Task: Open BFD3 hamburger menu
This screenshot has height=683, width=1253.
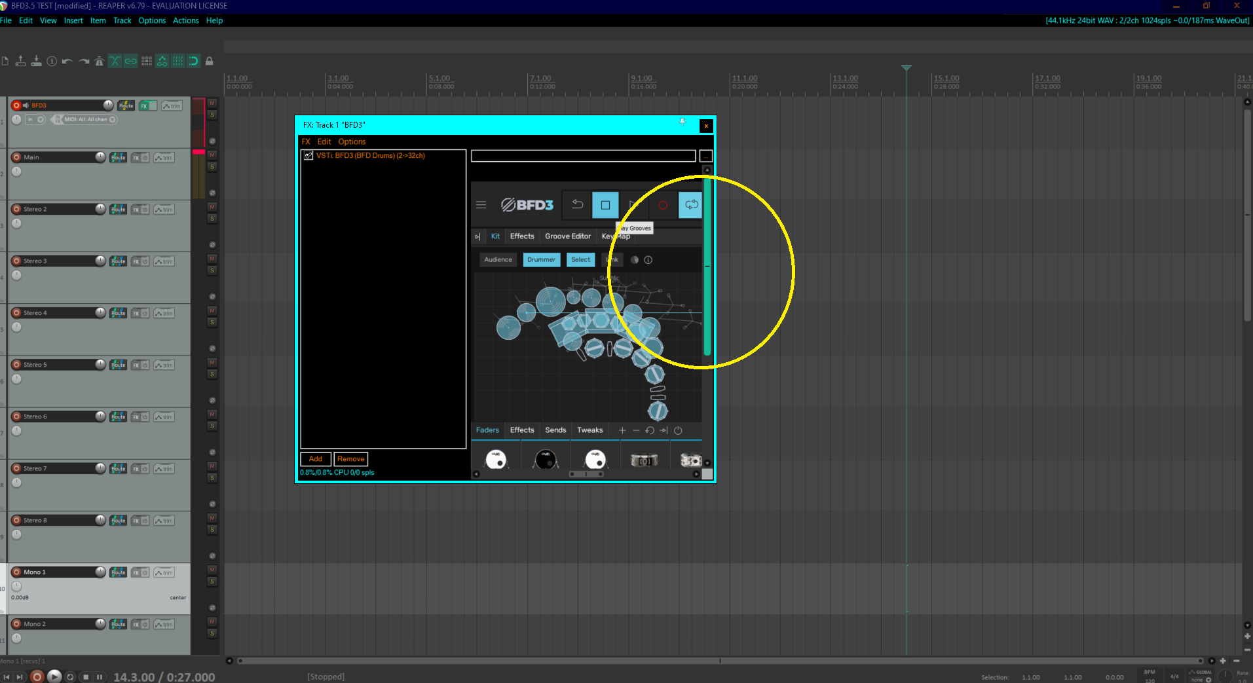Action: point(481,205)
